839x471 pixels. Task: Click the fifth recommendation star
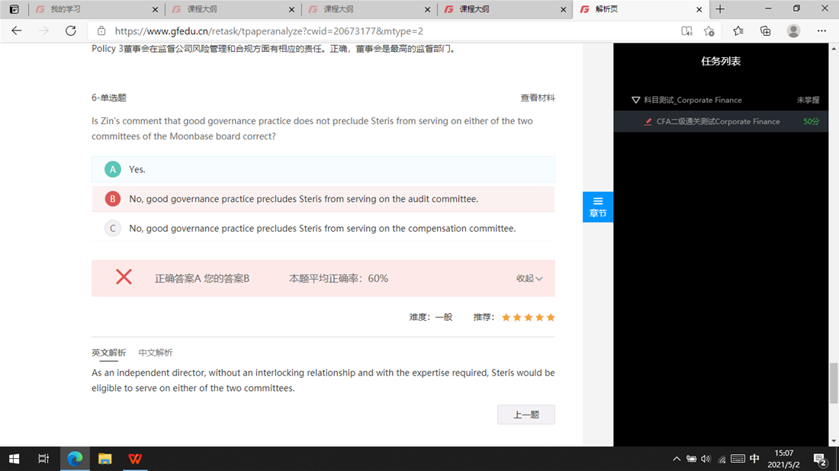(x=551, y=318)
